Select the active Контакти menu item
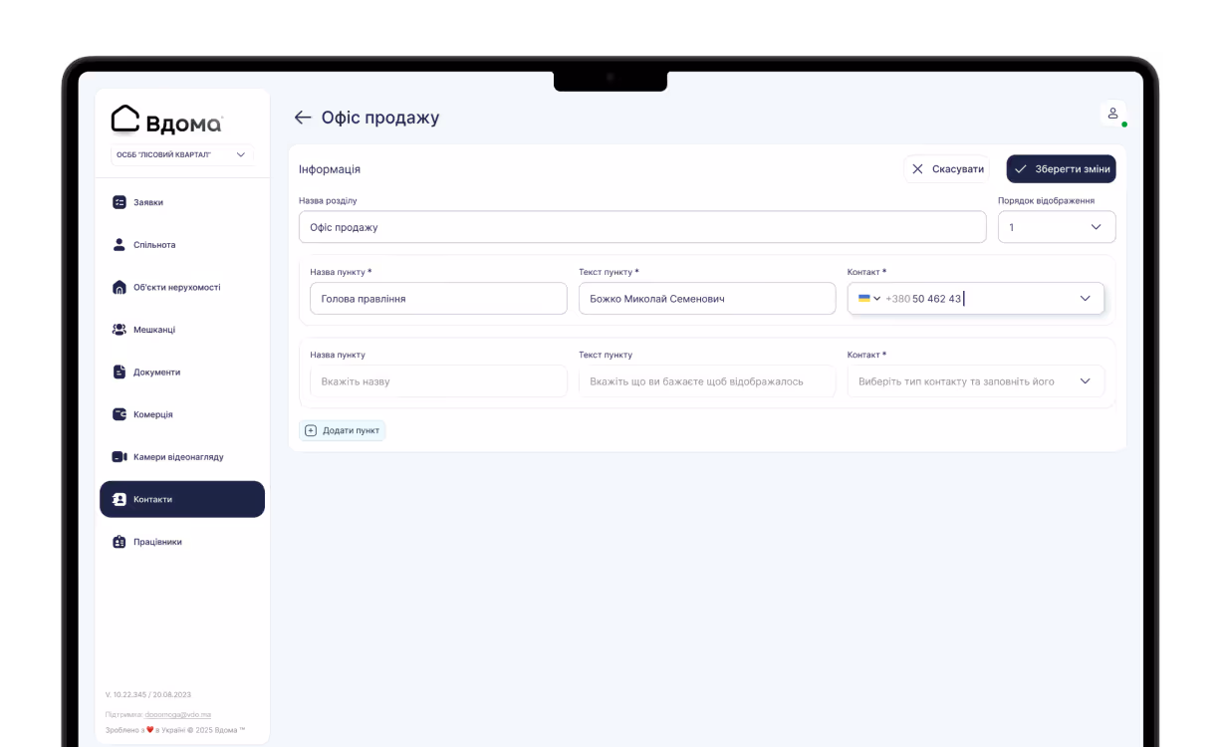The image size is (1224, 747). click(182, 499)
